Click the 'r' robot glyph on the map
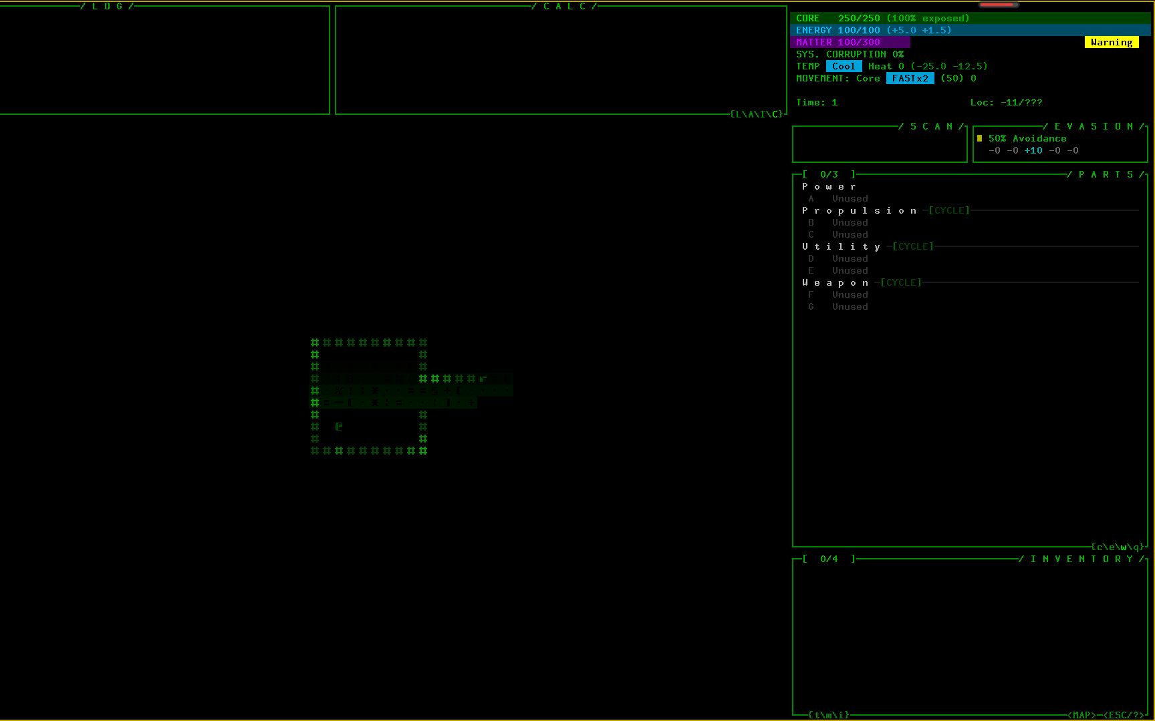The height and width of the screenshot is (721, 1155). [483, 379]
